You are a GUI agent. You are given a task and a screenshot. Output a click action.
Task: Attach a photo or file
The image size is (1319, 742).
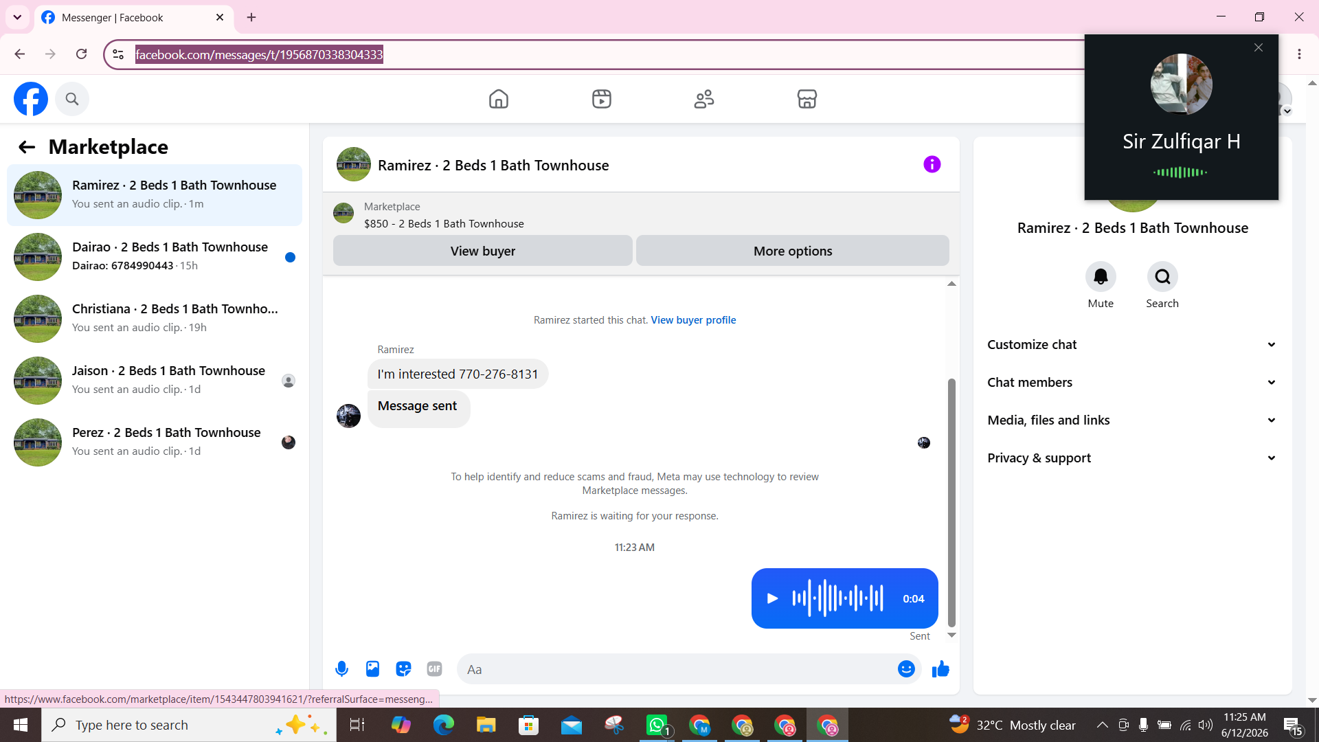[x=372, y=668]
